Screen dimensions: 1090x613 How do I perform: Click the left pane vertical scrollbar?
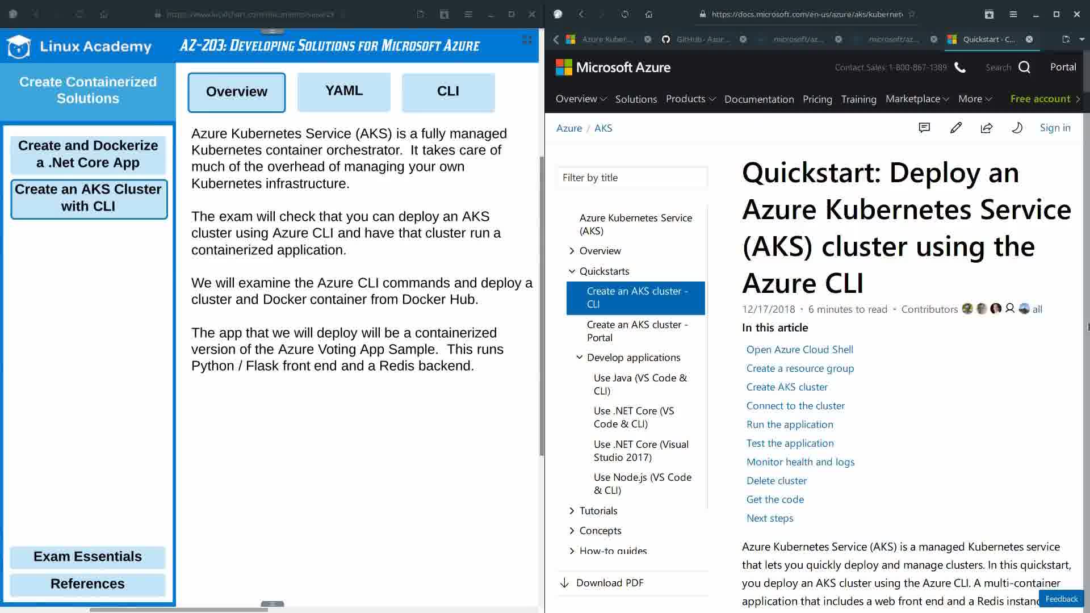coord(542,306)
